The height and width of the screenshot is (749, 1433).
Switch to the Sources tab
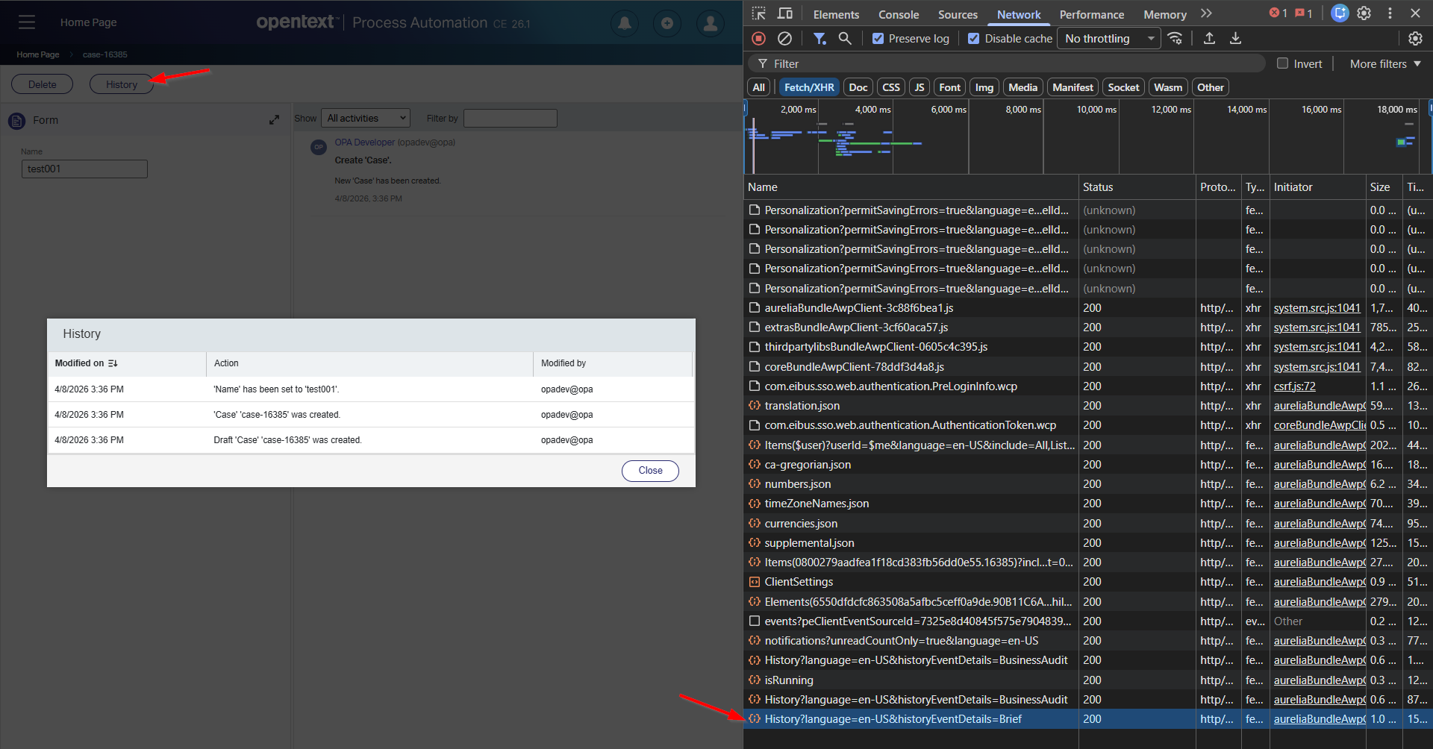(958, 14)
